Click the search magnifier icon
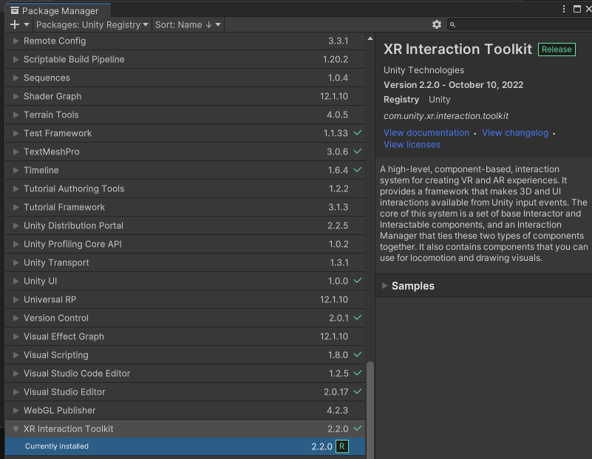The image size is (592, 459). coord(452,24)
